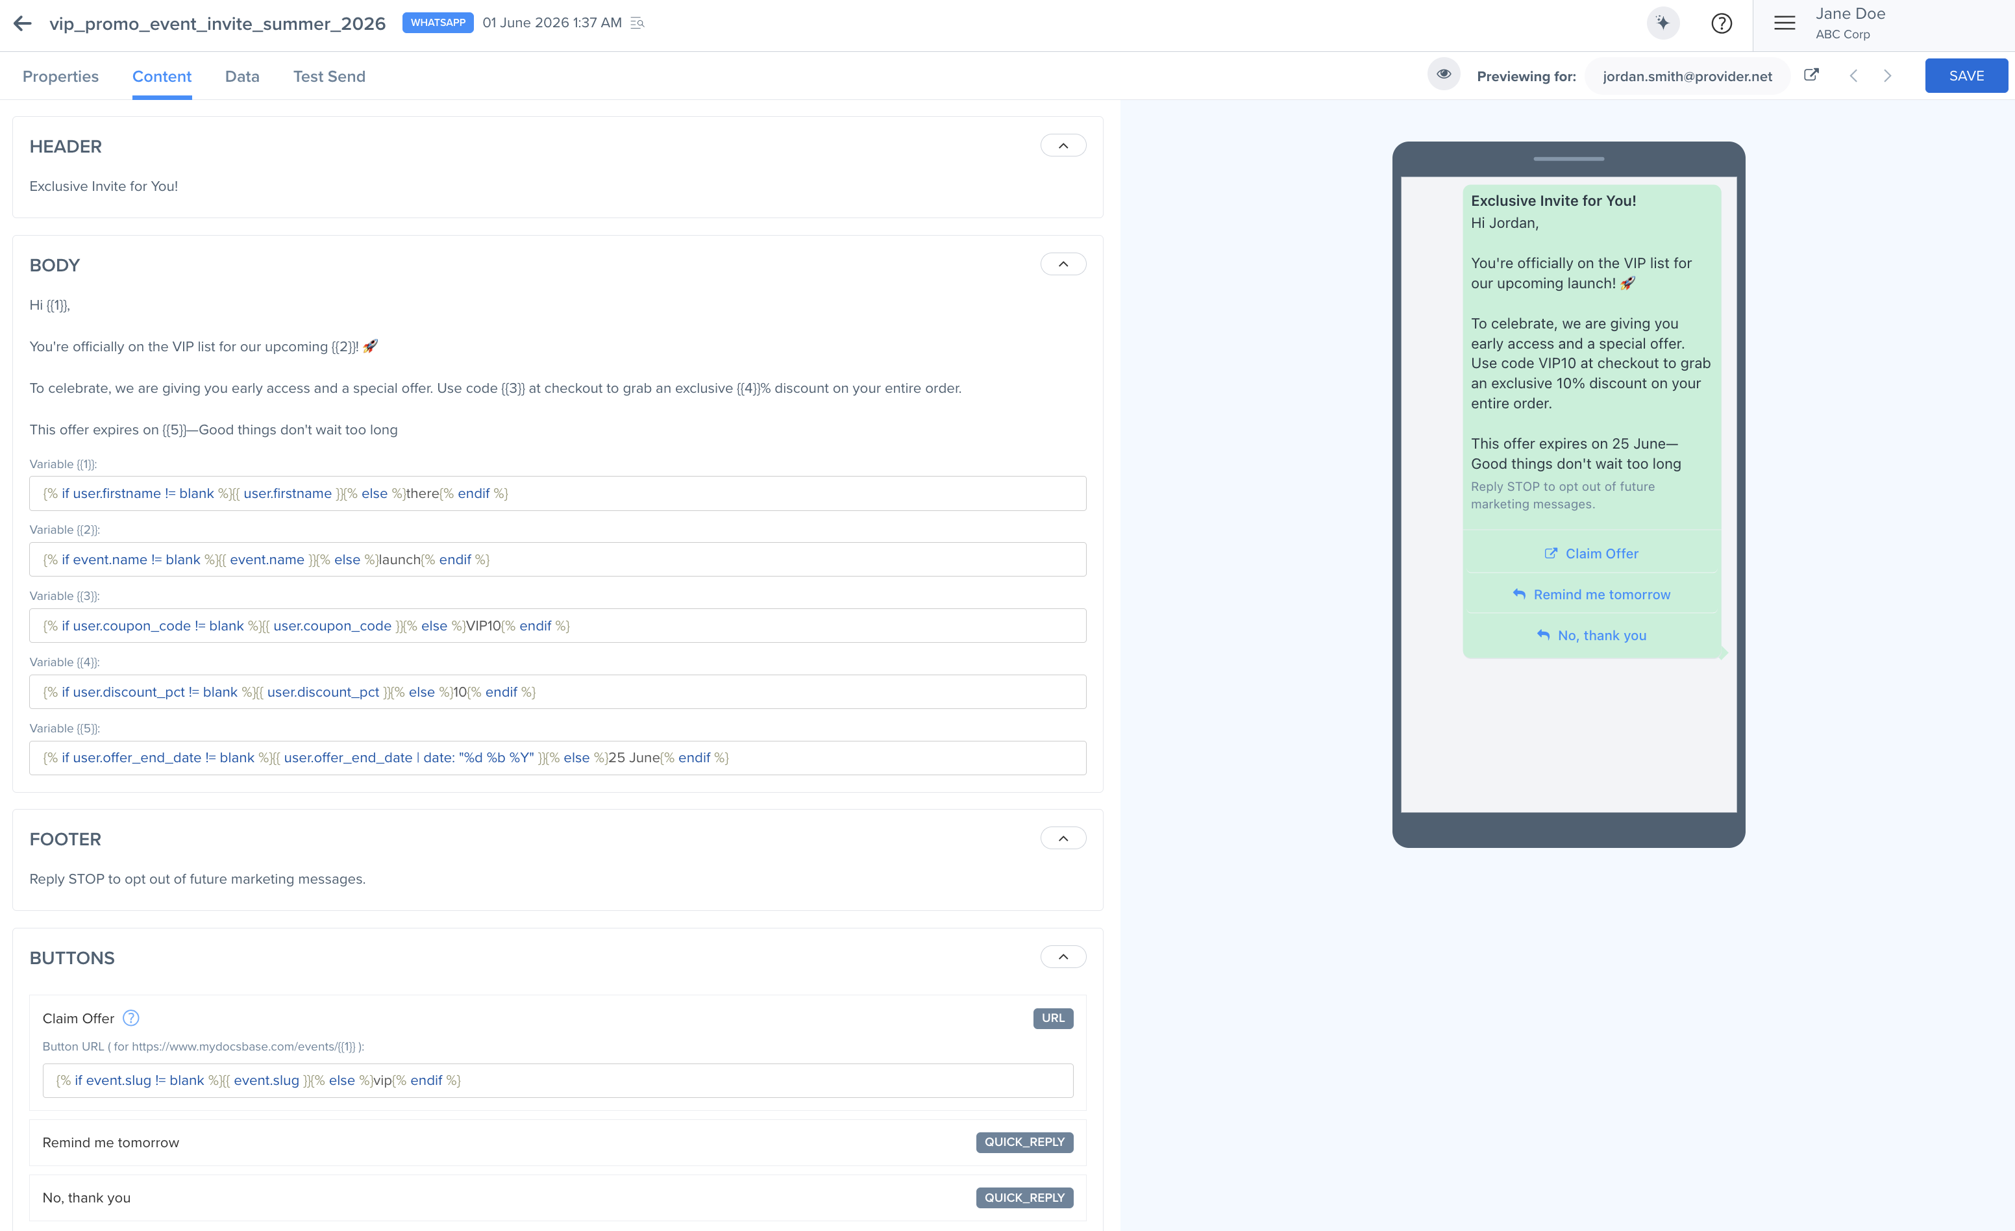Click the No, thank you button row
This screenshot has height=1231, width=2015.
[x=558, y=1199]
